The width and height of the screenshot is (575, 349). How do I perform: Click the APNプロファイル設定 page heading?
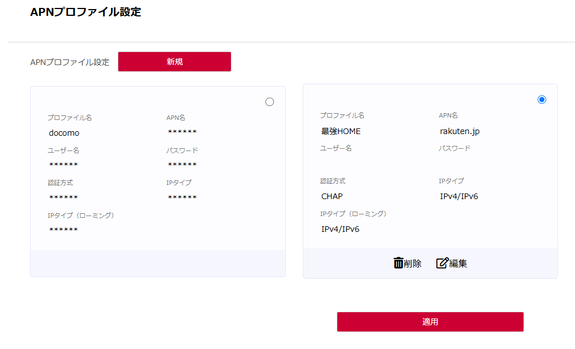point(85,12)
